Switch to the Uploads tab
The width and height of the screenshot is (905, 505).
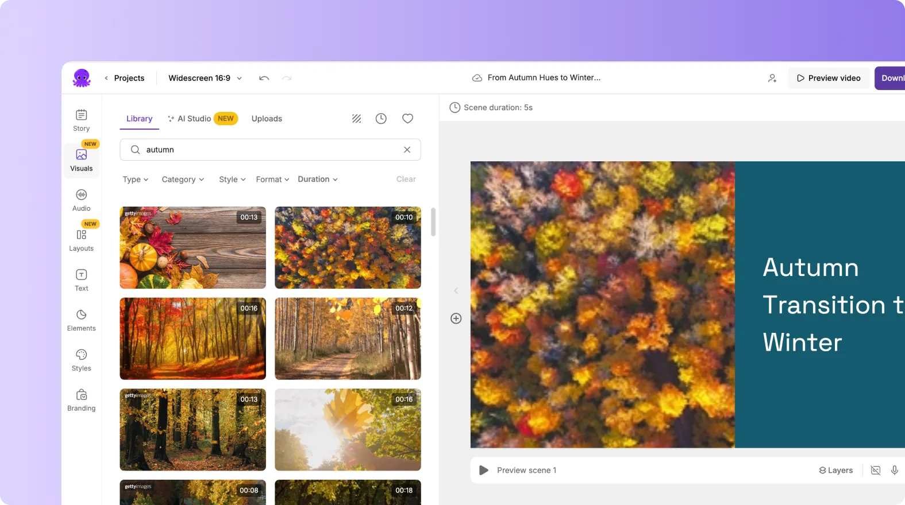(267, 119)
